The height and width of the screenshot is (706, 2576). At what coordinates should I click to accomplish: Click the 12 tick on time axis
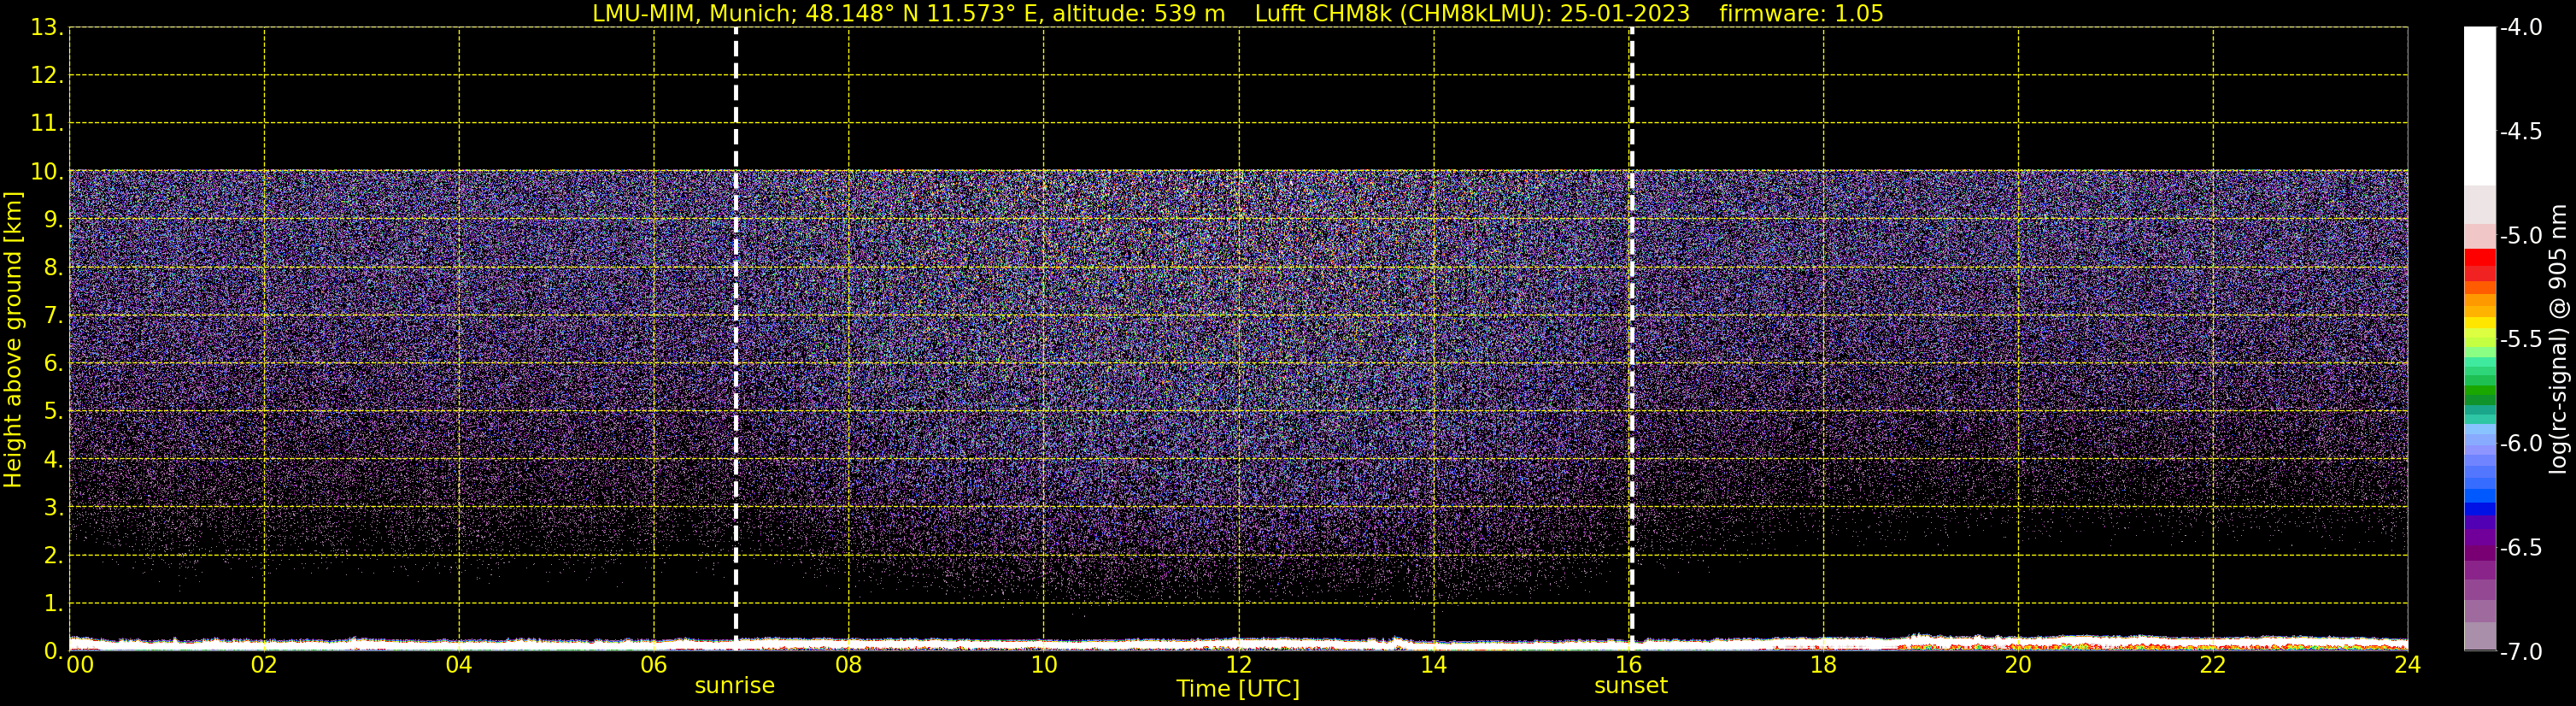pos(1238,665)
